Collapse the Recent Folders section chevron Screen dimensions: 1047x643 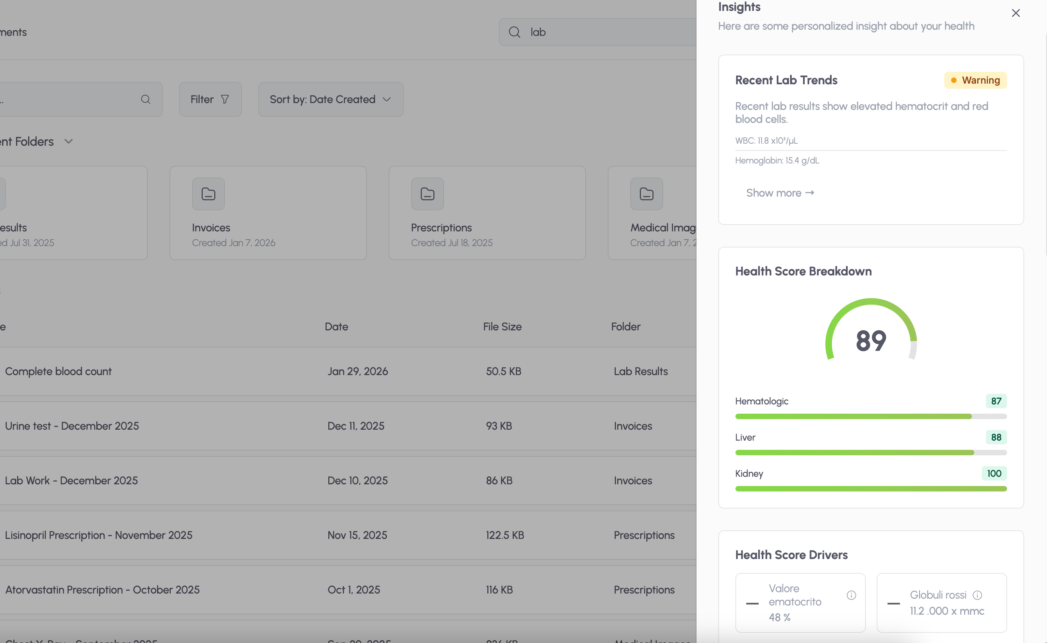click(69, 142)
